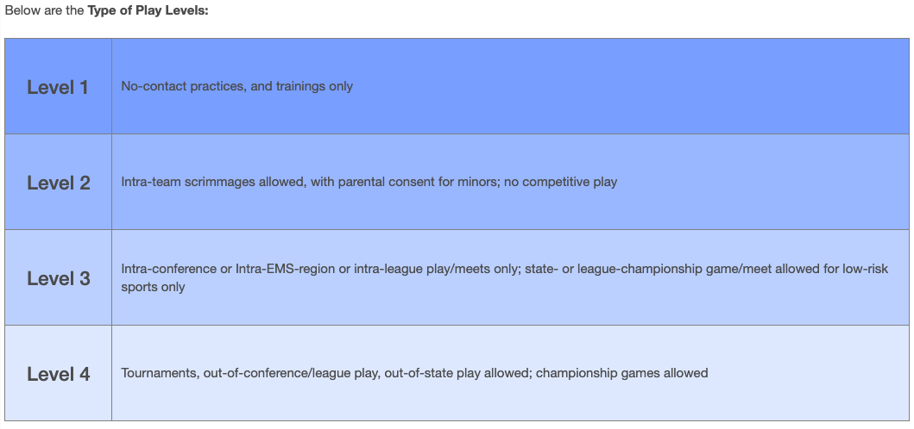914x429 pixels.
Task: Click the Level 1 label cell
Action: click(59, 87)
